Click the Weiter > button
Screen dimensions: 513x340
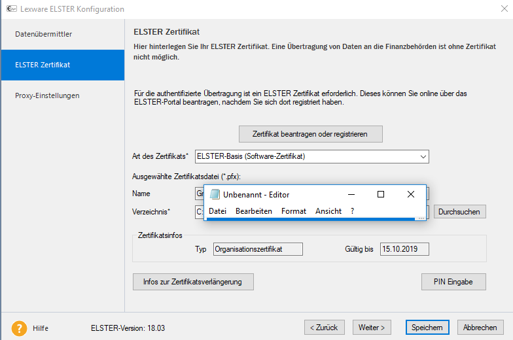[372, 328]
